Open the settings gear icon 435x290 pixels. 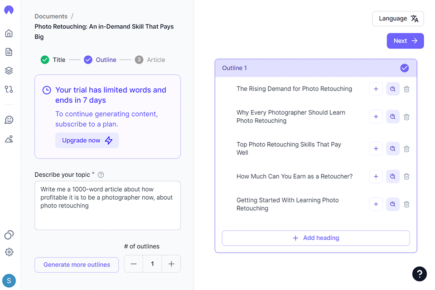(x=9, y=252)
